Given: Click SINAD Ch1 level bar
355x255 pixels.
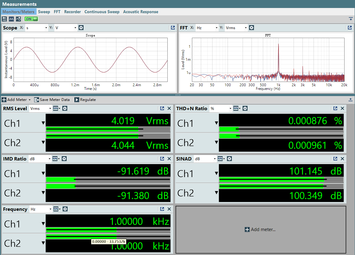Looking at the screenshot, I should tap(281, 180).
